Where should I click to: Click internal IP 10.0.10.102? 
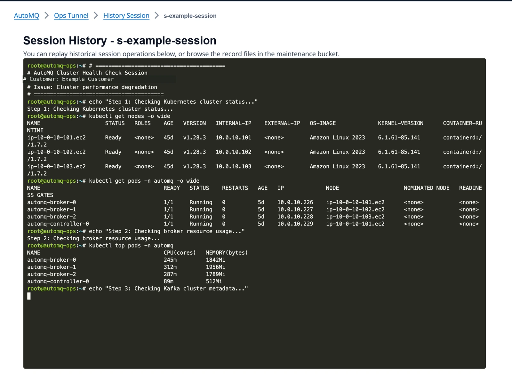[234, 152]
